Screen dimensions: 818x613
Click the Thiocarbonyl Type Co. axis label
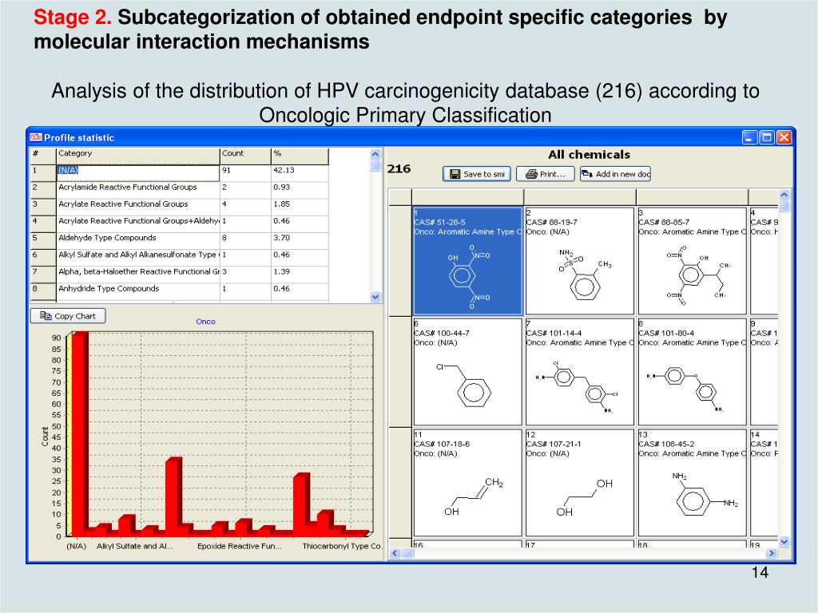click(x=342, y=546)
